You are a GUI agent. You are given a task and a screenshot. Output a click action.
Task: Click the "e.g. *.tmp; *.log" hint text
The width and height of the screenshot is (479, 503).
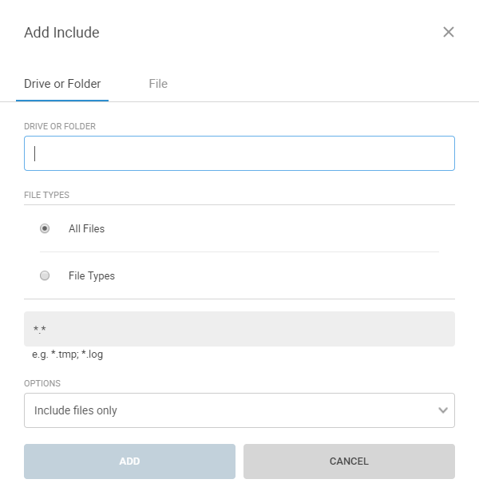tap(67, 354)
